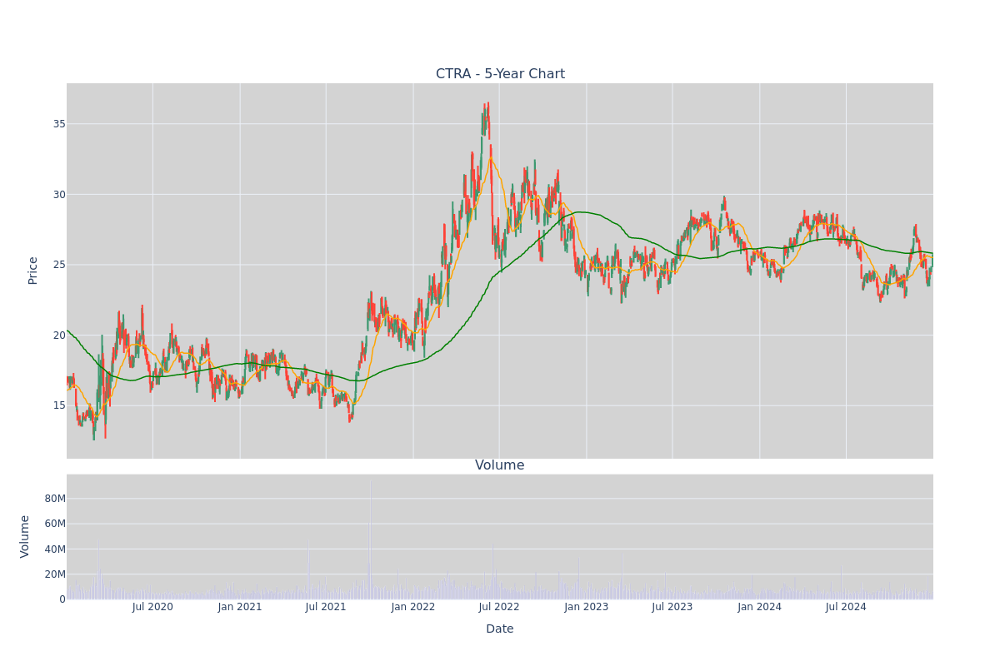The image size is (1000, 666).
Task: Click the price tick label "20"
Action: click(59, 335)
